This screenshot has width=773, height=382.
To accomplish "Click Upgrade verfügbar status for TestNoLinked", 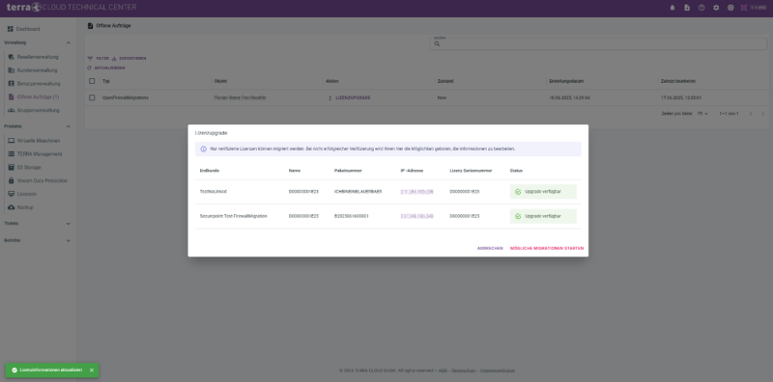I will [x=543, y=192].
